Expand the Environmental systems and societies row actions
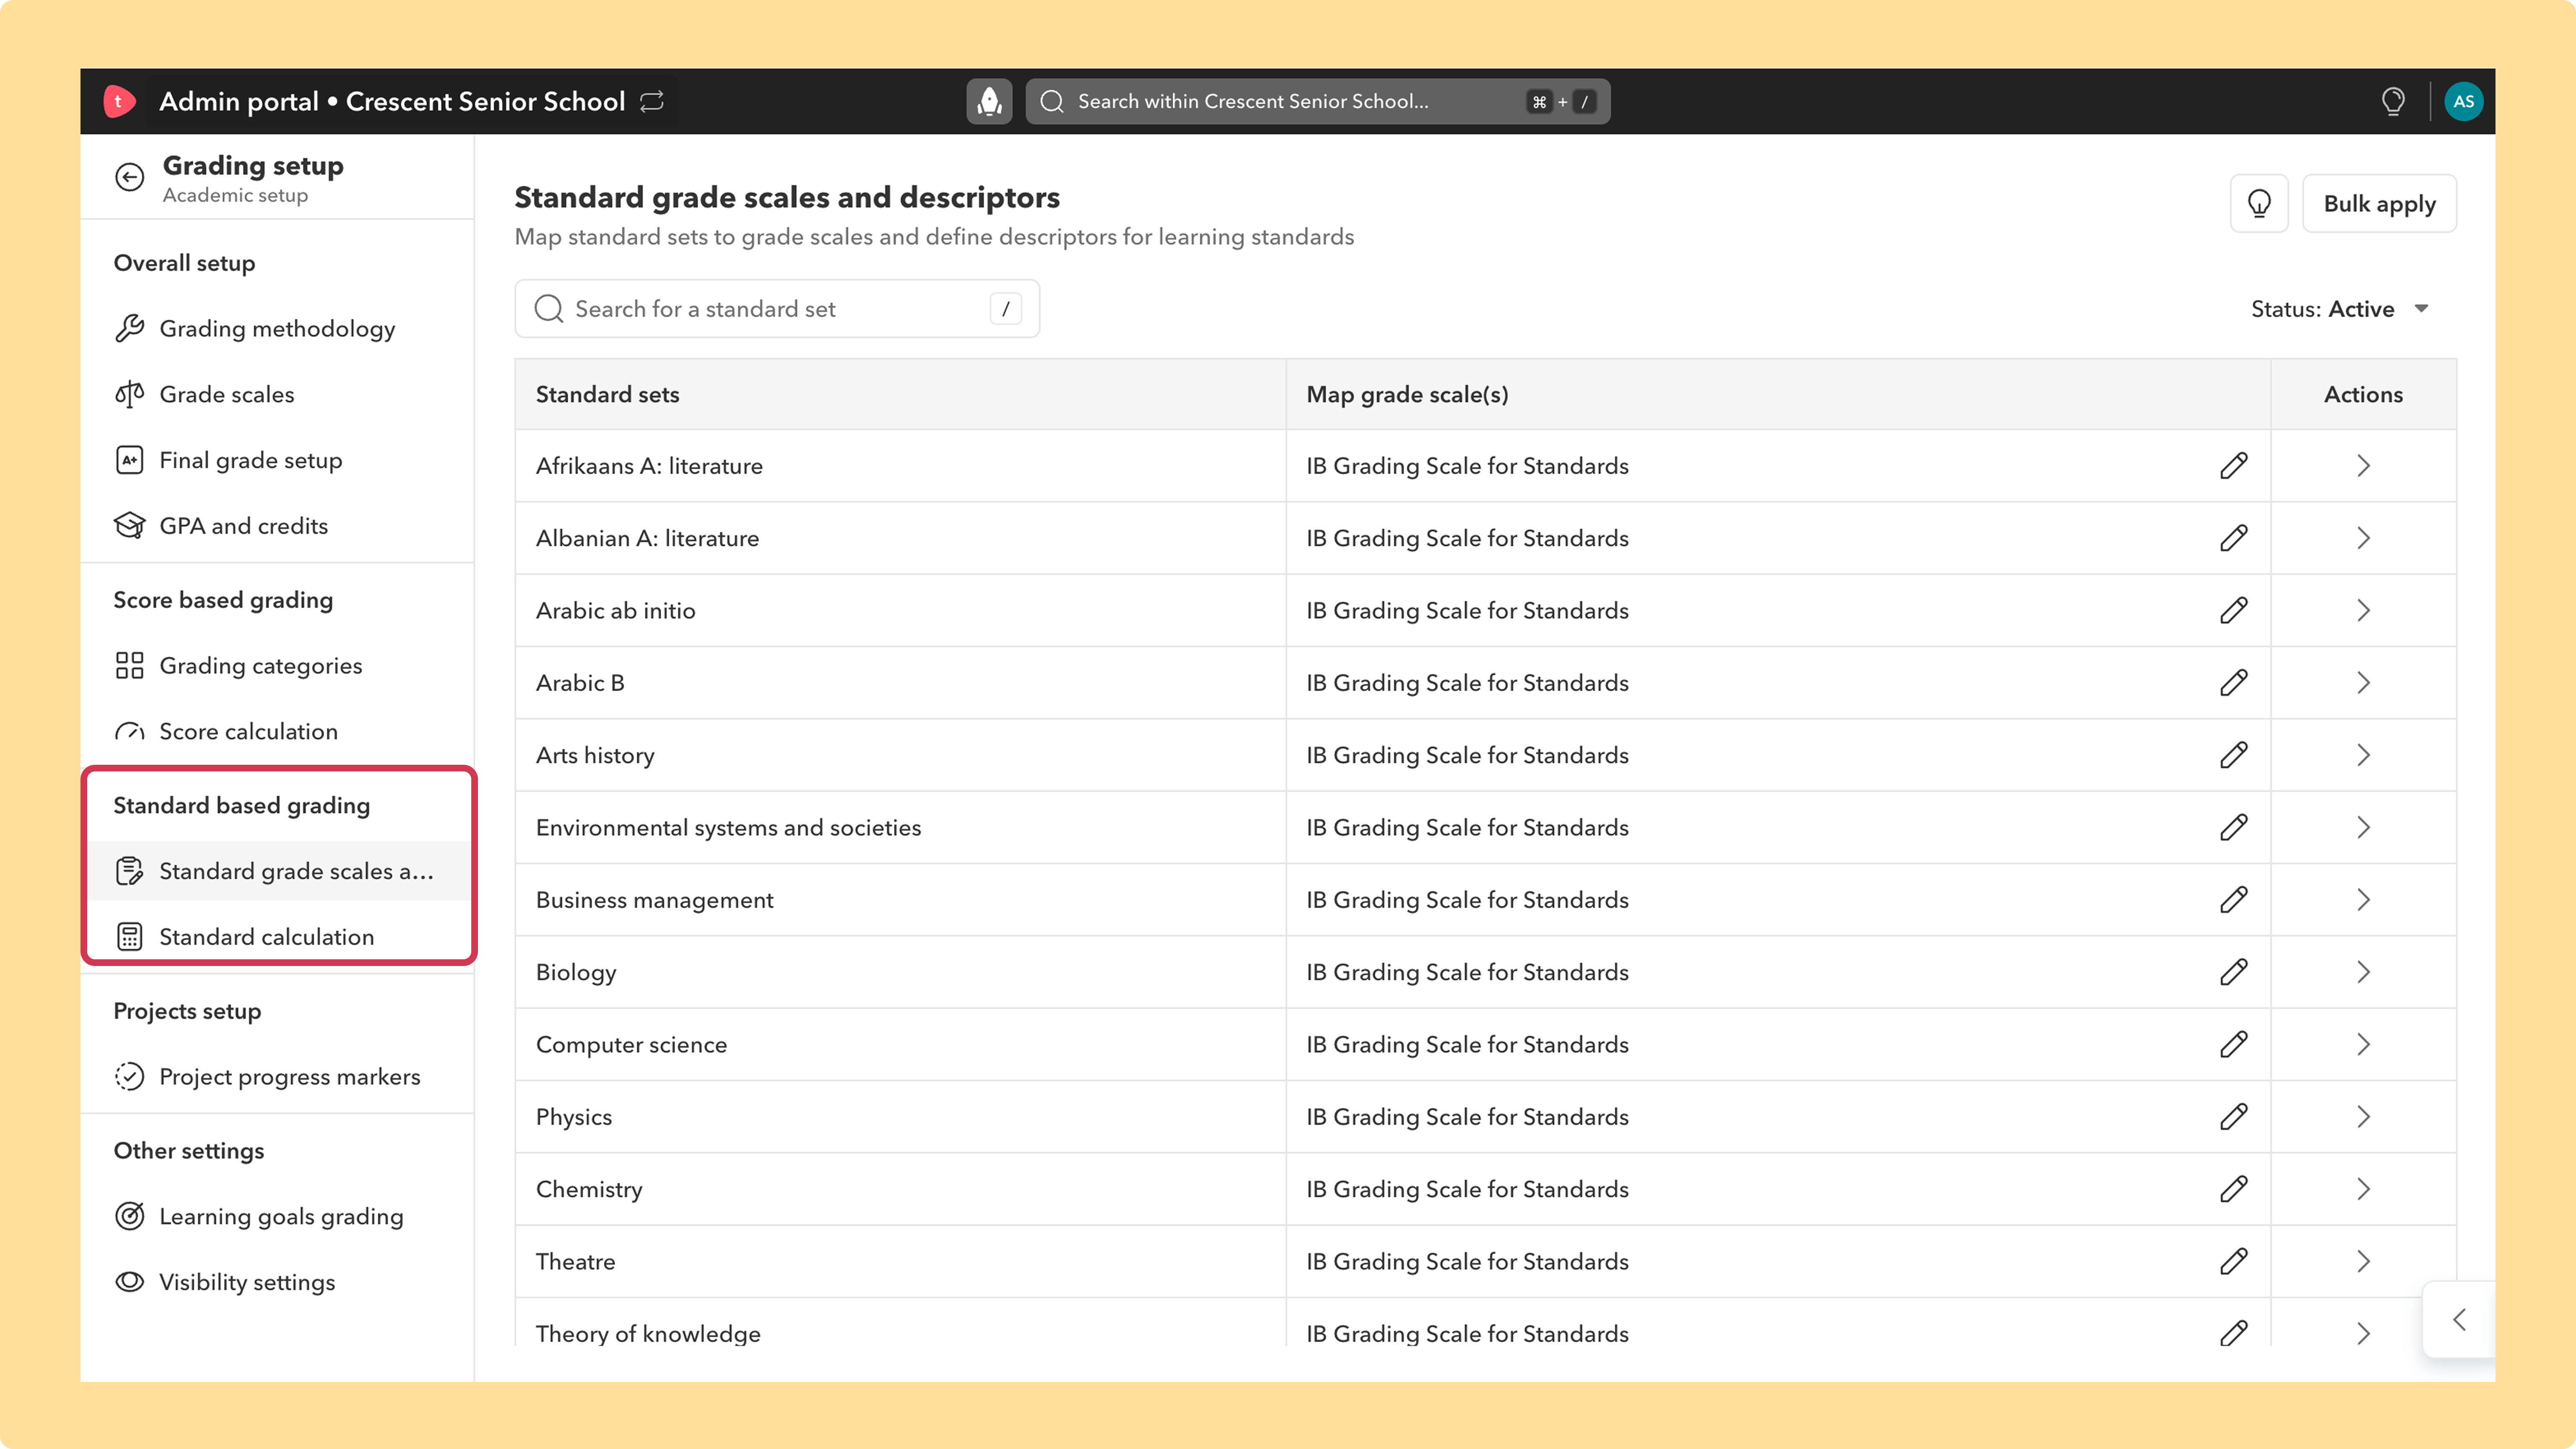The image size is (2576, 1449). (x=2363, y=827)
